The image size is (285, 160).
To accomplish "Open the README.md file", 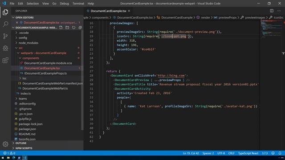I will (x=27, y=134).
